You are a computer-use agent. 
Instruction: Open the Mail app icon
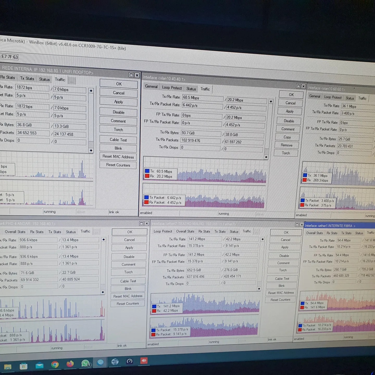coord(39,365)
